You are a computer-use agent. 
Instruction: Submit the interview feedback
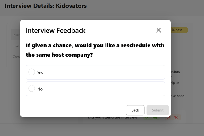(x=158, y=110)
